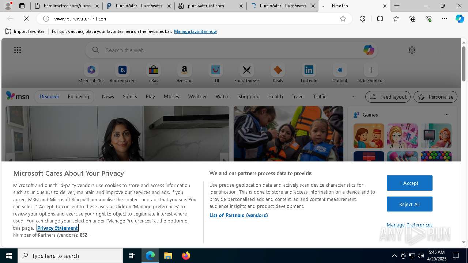Click the address bar URL field

(x=194, y=19)
